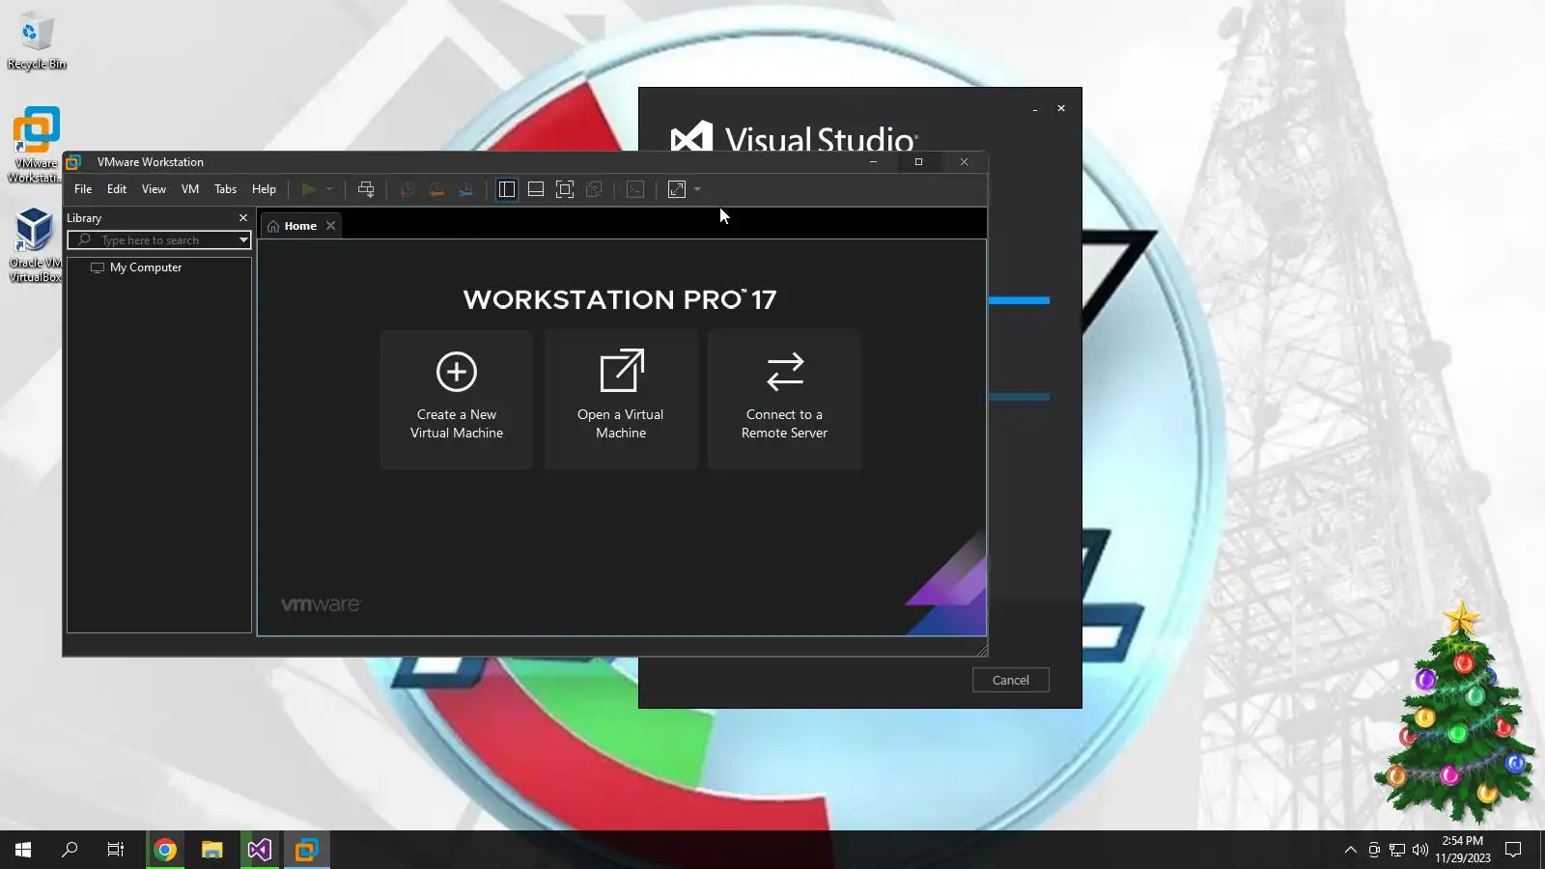Open the Tabs menu

[x=225, y=189]
